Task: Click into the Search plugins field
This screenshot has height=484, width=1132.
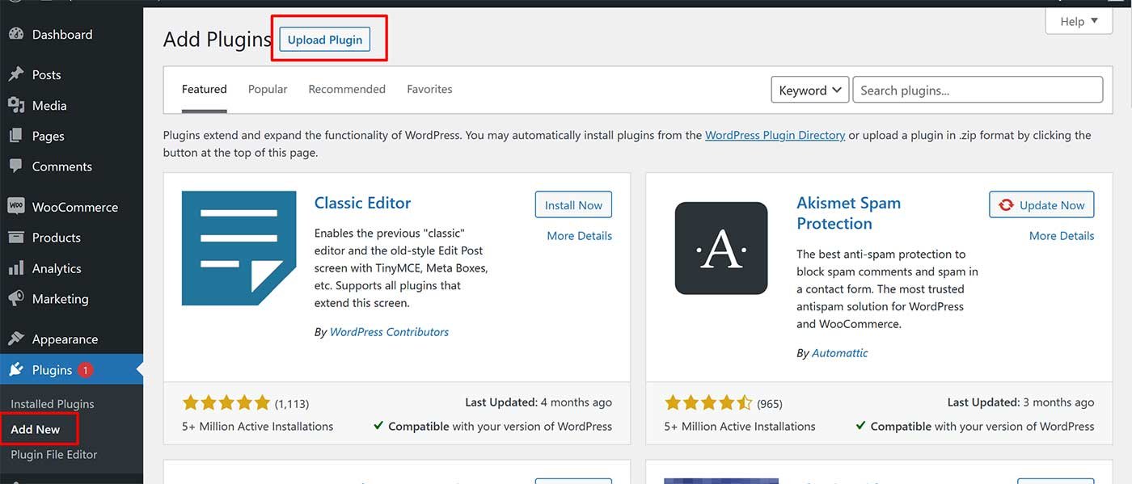Action: click(x=978, y=90)
